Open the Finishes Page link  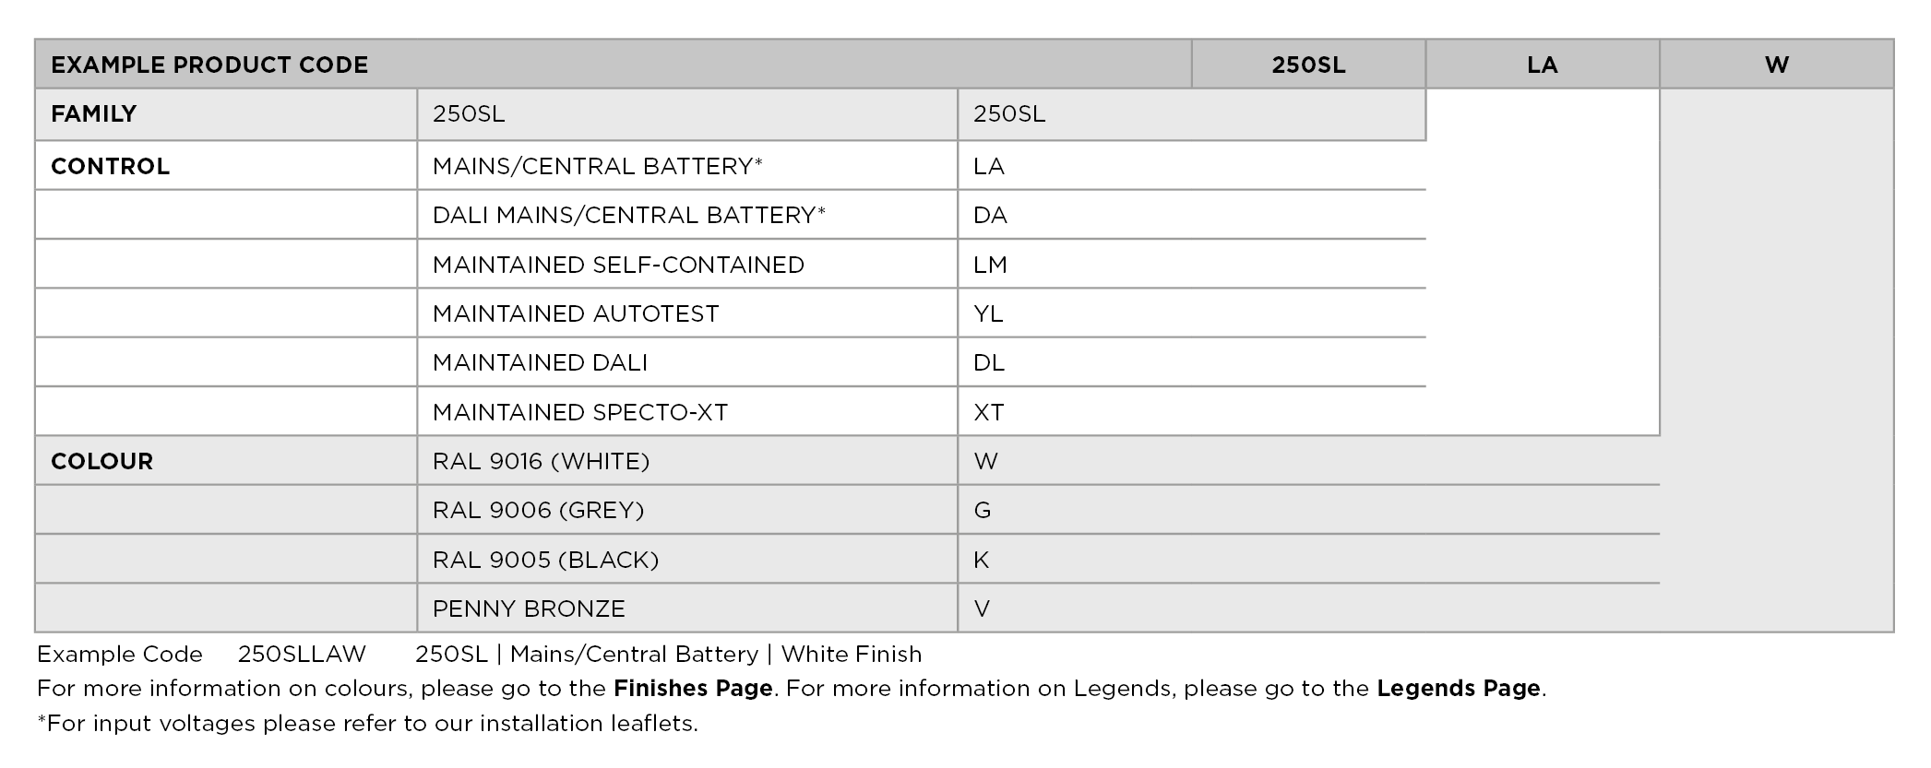[x=693, y=689]
